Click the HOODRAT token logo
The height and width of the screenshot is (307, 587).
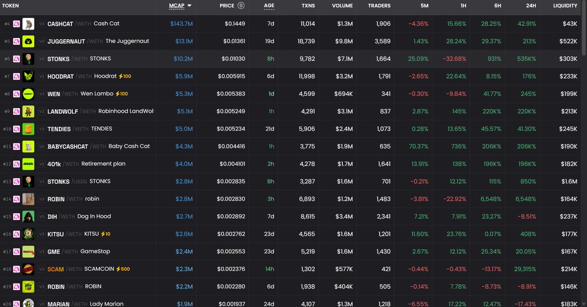click(x=28, y=76)
